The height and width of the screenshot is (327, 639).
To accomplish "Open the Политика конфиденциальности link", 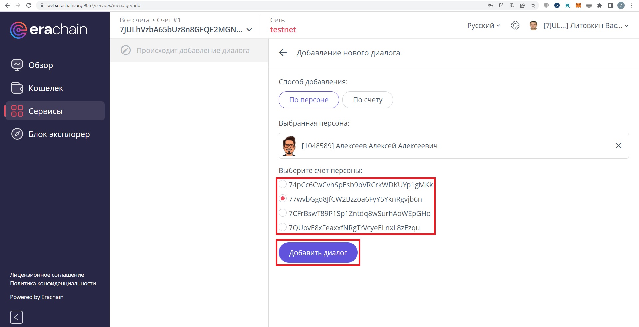I will (53, 283).
